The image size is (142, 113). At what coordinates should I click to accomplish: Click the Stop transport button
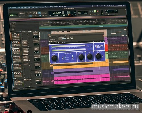click(x=93, y=12)
